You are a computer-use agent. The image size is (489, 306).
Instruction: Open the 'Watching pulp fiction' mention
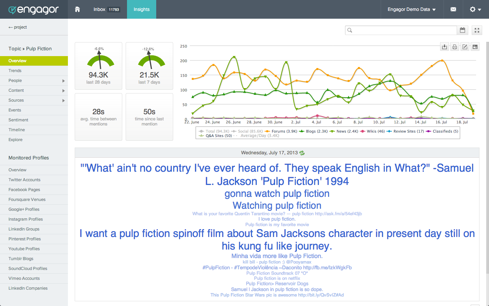pyautogui.click(x=277, y=205)
